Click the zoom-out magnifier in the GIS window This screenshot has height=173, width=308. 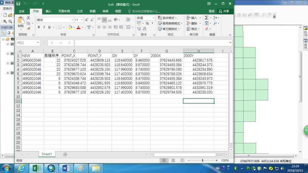coord(10,21)
